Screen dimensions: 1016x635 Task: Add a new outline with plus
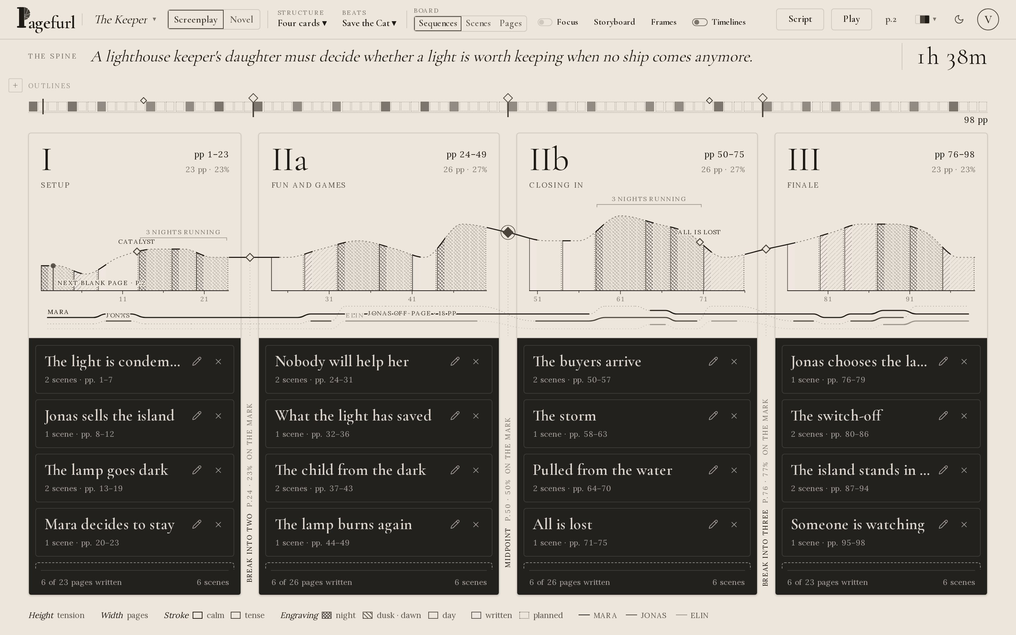pos(15,85)
